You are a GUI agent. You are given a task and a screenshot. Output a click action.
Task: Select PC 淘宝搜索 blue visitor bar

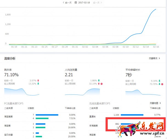tap(47, 115)
